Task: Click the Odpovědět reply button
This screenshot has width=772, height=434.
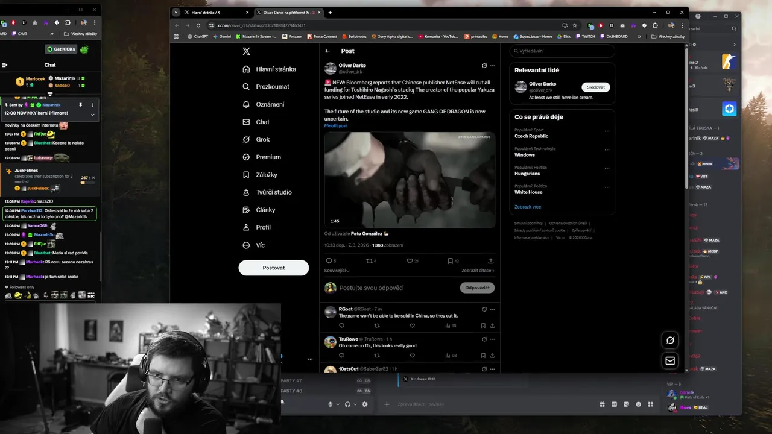Action: click(x=477, y=288)
